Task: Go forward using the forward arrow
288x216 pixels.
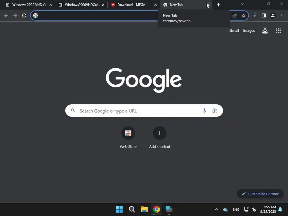Action: (15, 15)
